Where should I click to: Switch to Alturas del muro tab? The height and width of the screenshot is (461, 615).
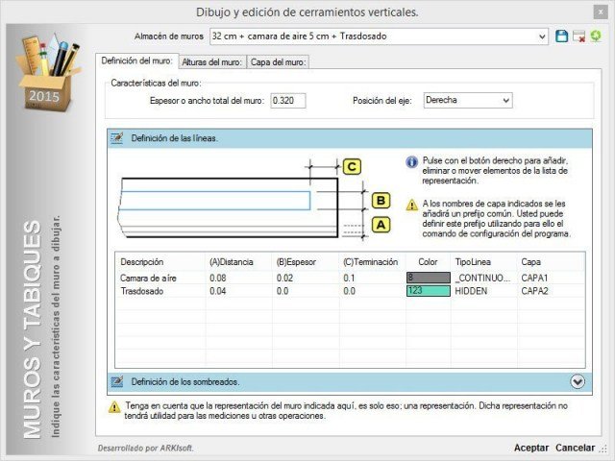pos(212,62)
